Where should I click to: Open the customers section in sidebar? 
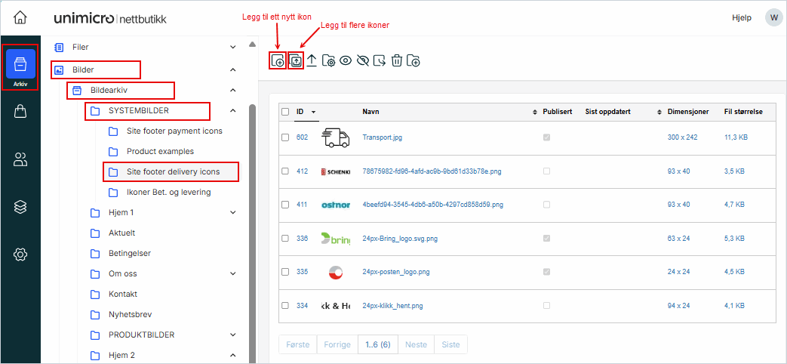tap(20, 159)
